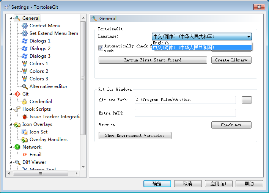The width and height of the screenshot is (269, 193).
Task: Open the Alternative editor page
Action: [49, 86]
